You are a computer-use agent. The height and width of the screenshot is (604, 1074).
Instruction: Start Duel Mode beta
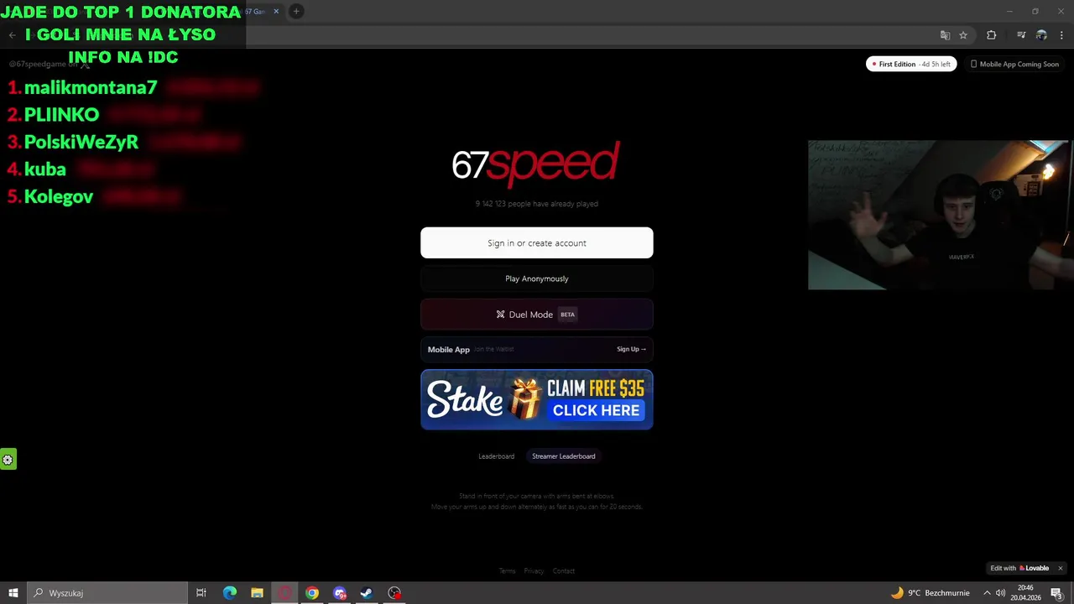[536, 315]
